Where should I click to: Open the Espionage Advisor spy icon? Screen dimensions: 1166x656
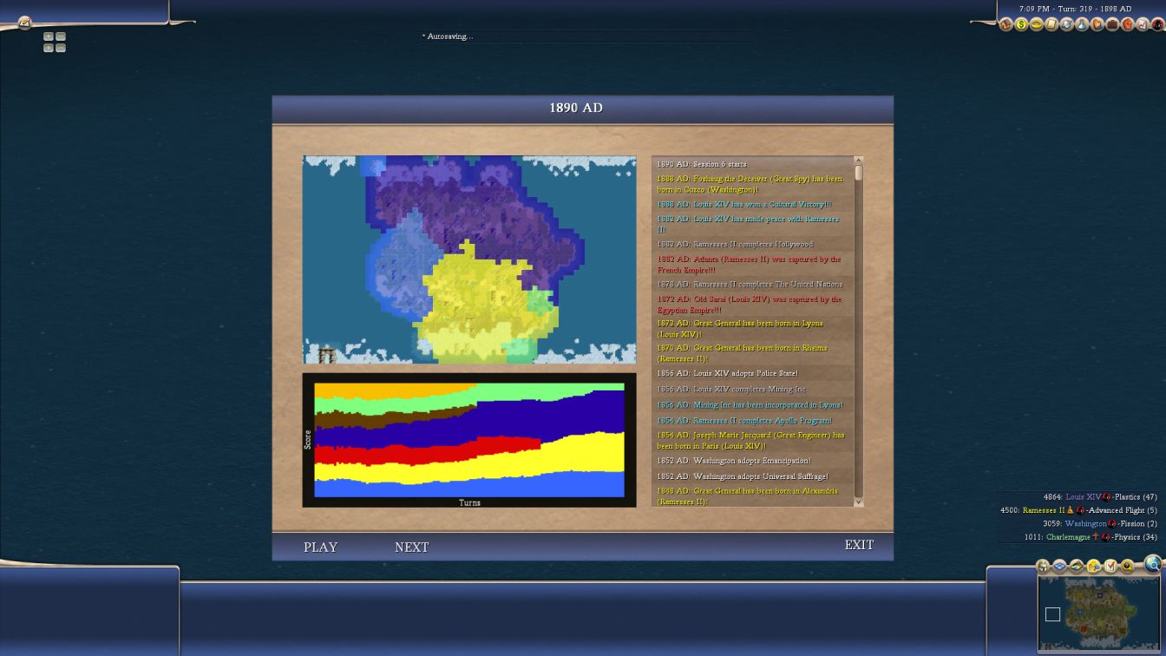[x=1158, y=24]
